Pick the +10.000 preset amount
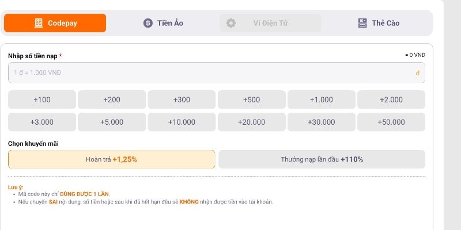The height and width of the screenshot is (230, 461). (182, 122)
